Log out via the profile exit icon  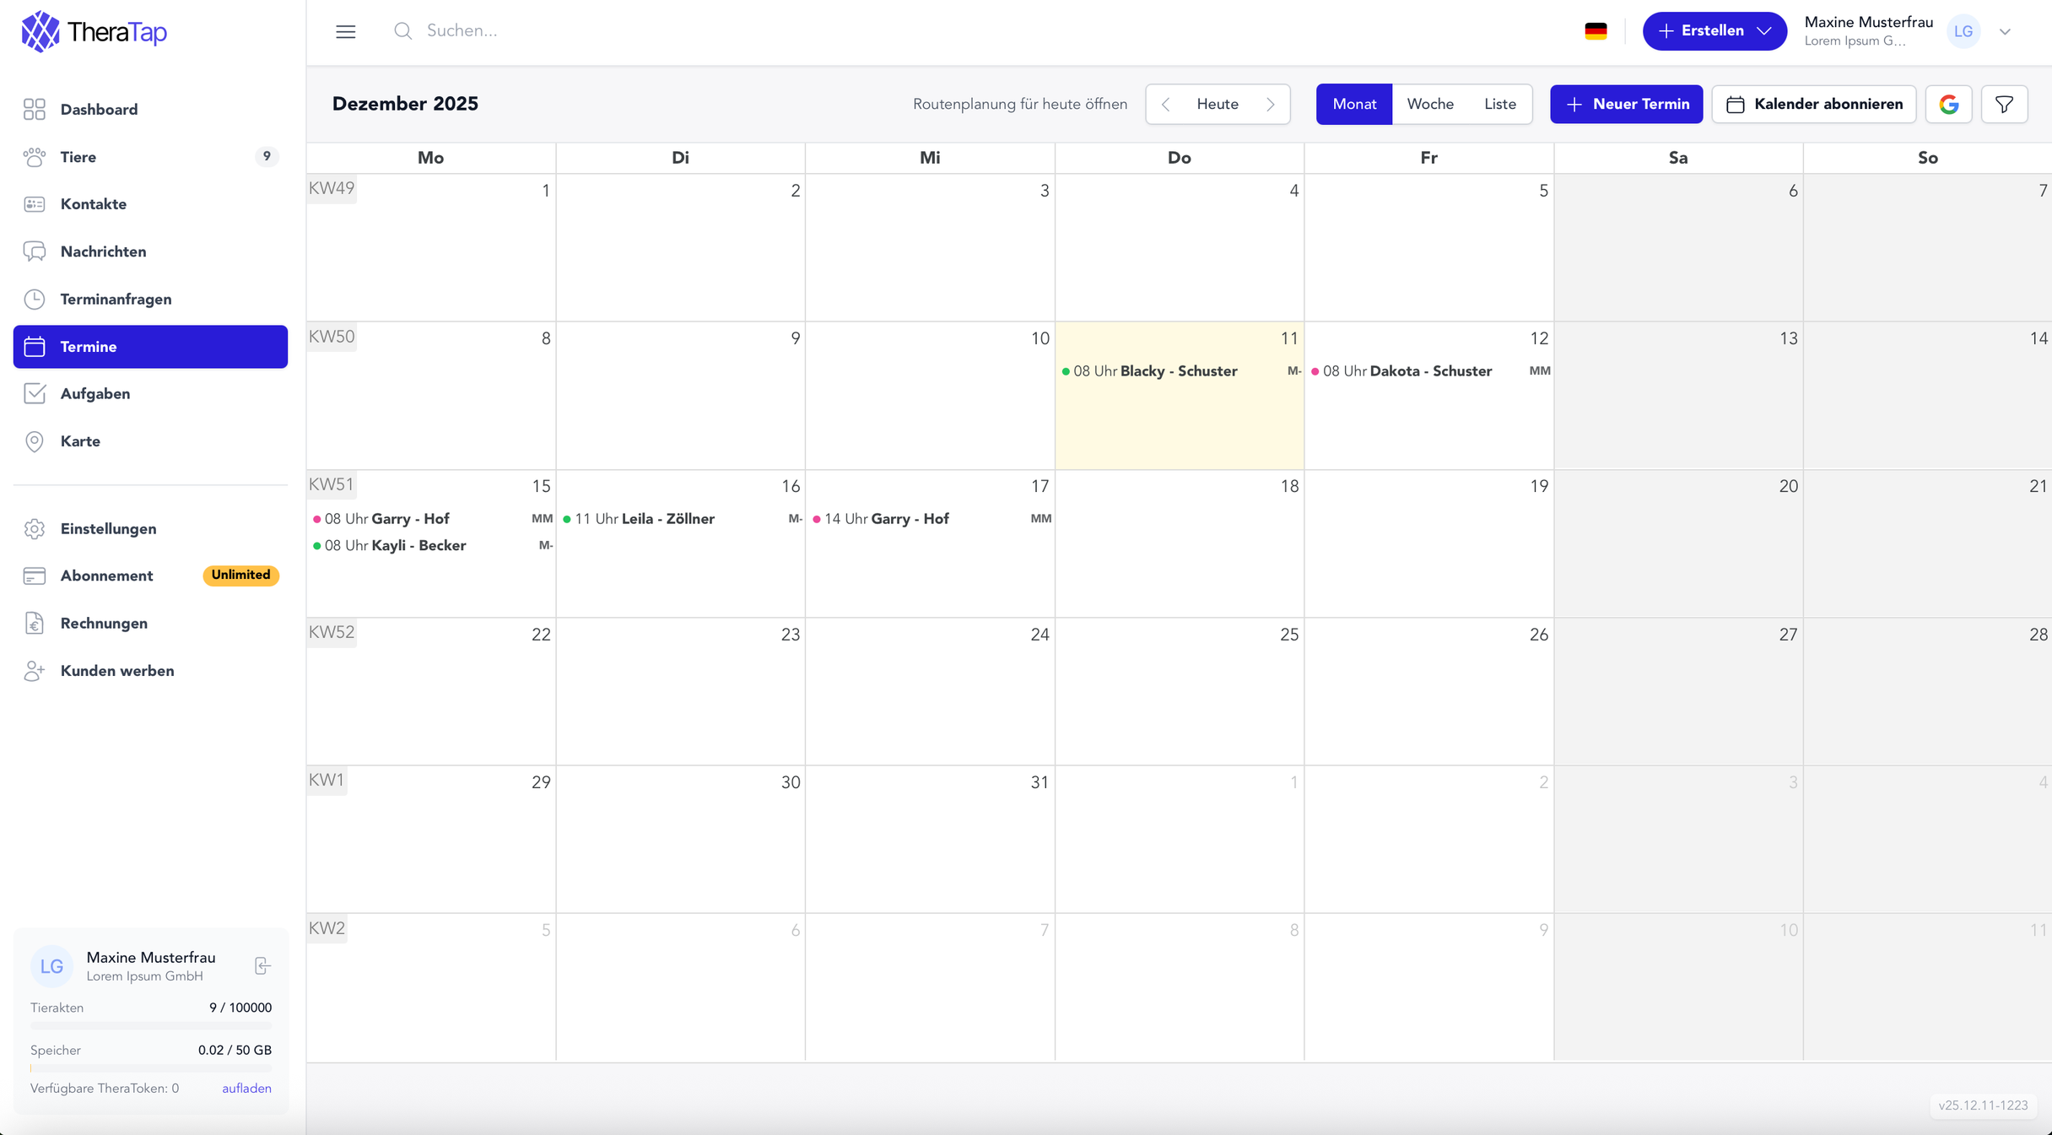tap(262, 966)
